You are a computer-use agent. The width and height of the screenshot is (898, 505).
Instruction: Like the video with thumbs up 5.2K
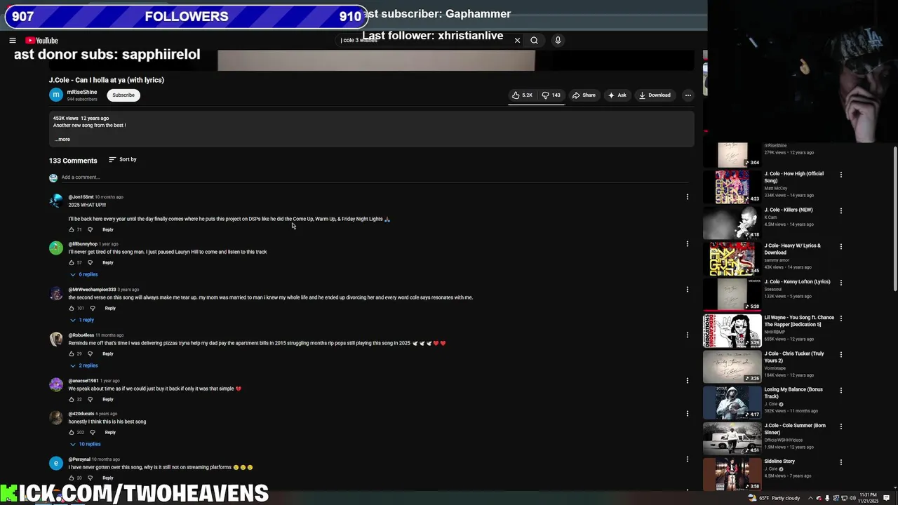522,95
